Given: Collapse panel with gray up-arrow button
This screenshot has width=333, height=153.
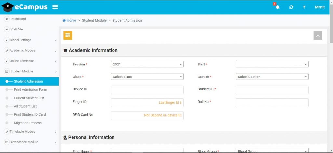Looking at the screenshot, I should tap(318, 36).
